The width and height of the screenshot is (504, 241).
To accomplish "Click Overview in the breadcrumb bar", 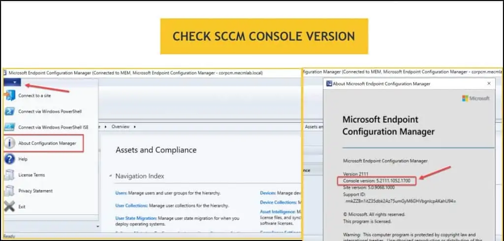I will point(120,127).
